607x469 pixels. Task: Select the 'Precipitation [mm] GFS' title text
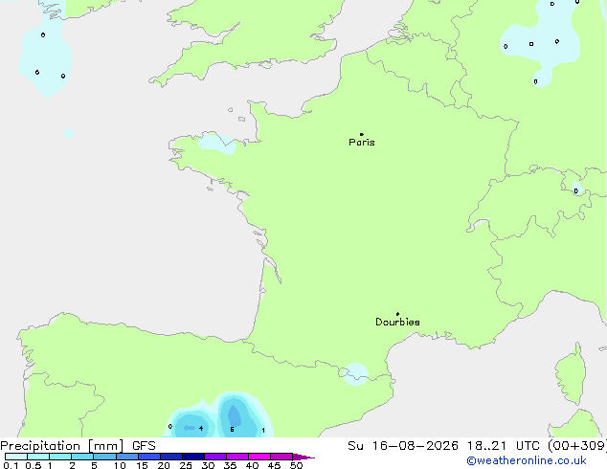click(78, 446)
